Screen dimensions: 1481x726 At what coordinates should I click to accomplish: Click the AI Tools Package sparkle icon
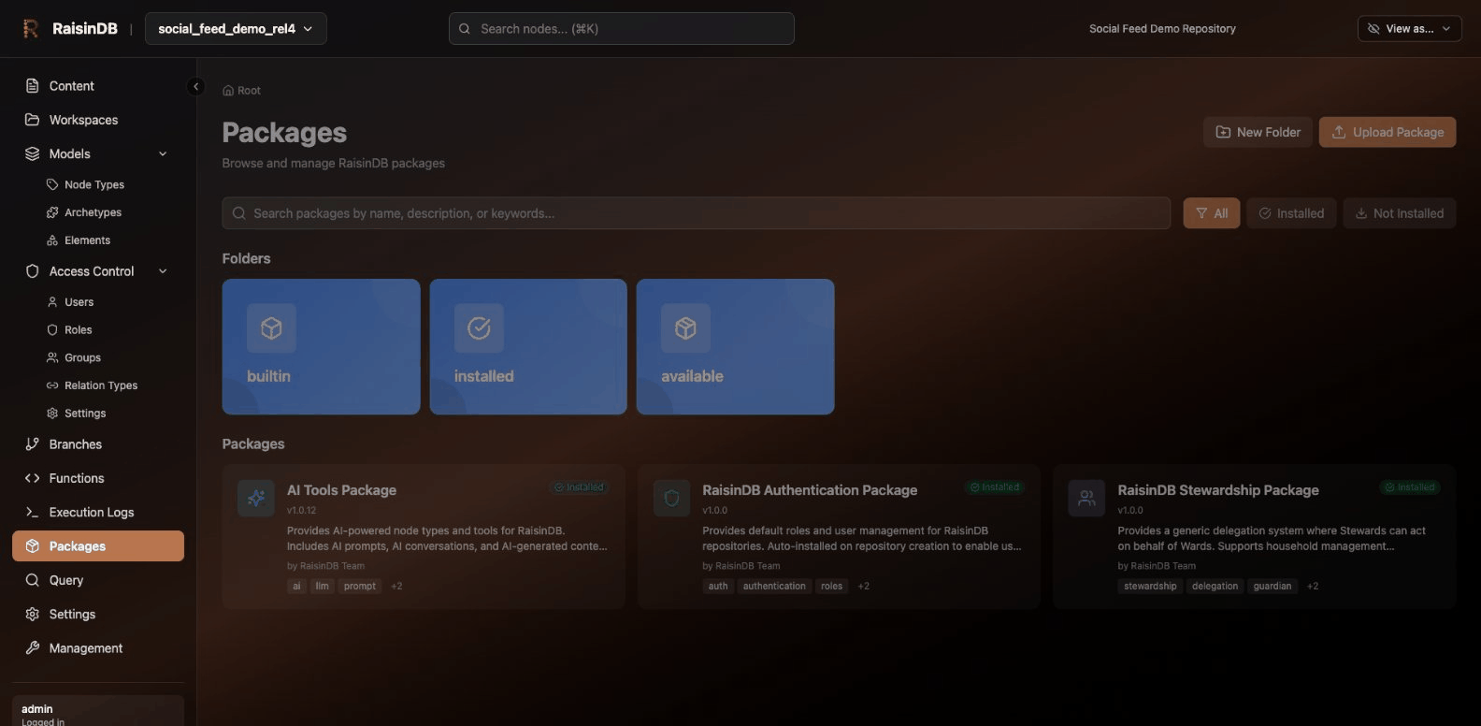256,499
